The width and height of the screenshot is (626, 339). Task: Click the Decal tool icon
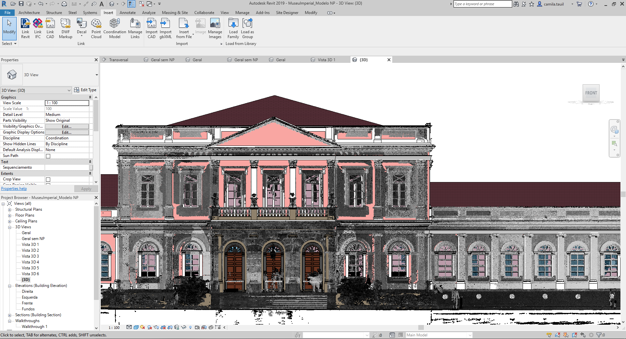coord(82,24)
